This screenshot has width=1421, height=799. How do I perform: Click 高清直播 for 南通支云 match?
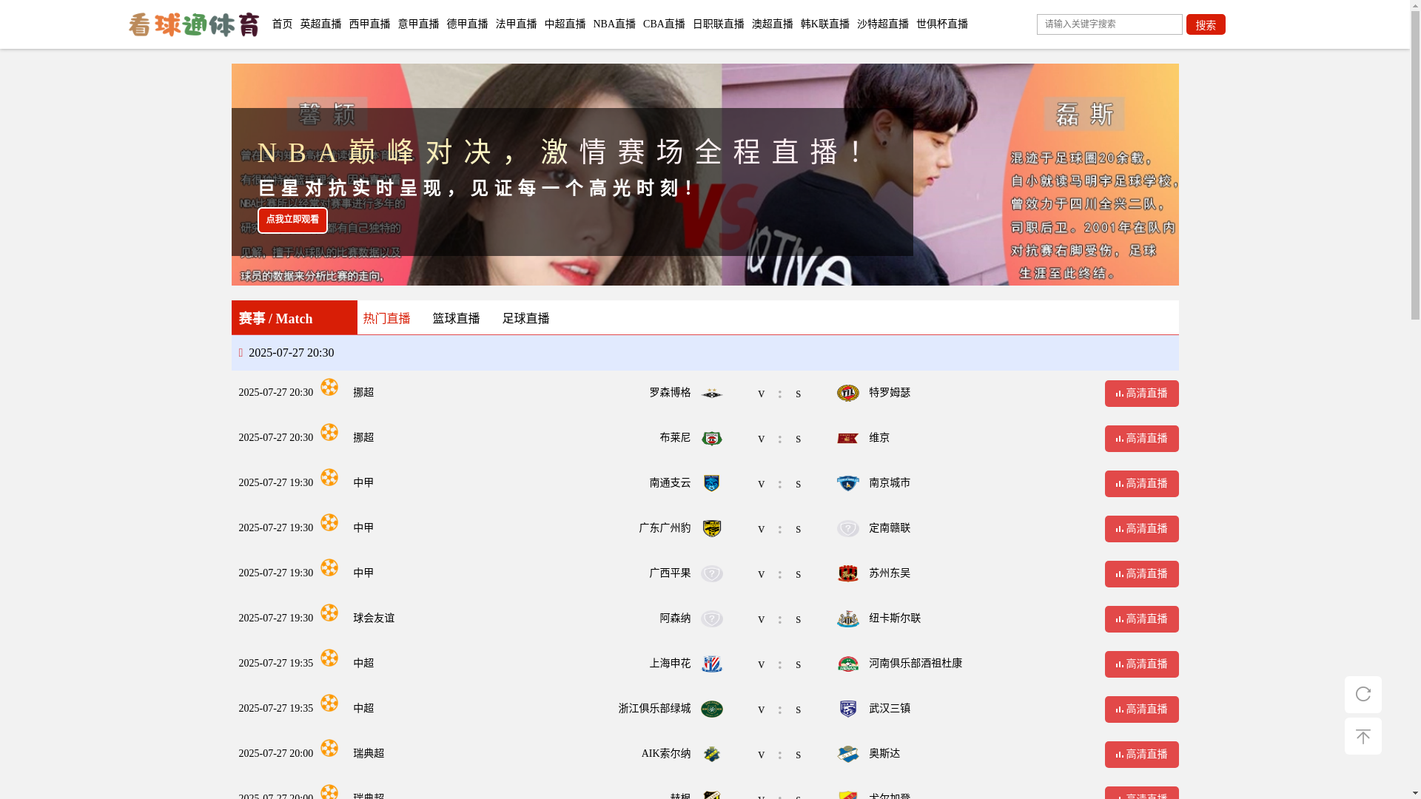1141,484
